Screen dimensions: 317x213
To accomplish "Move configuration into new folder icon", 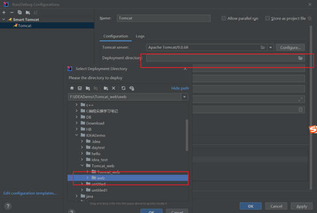I will pos(27,13).
